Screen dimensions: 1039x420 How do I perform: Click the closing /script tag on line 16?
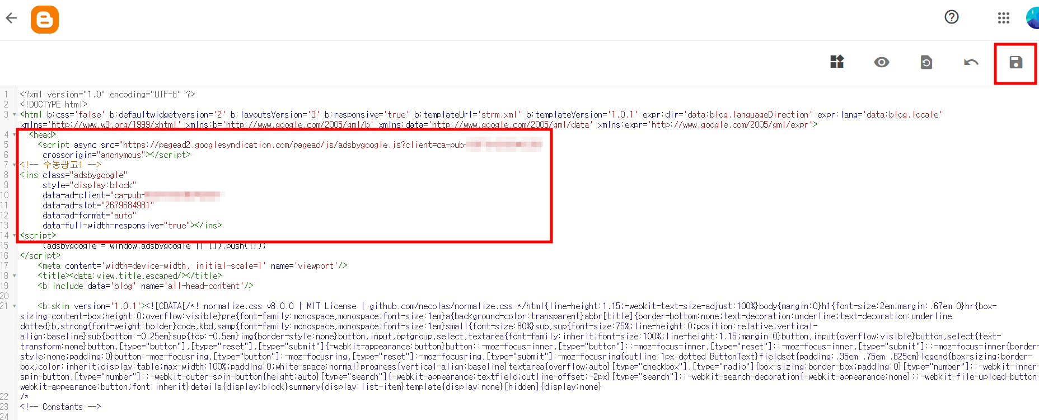(x=40, y=256)
